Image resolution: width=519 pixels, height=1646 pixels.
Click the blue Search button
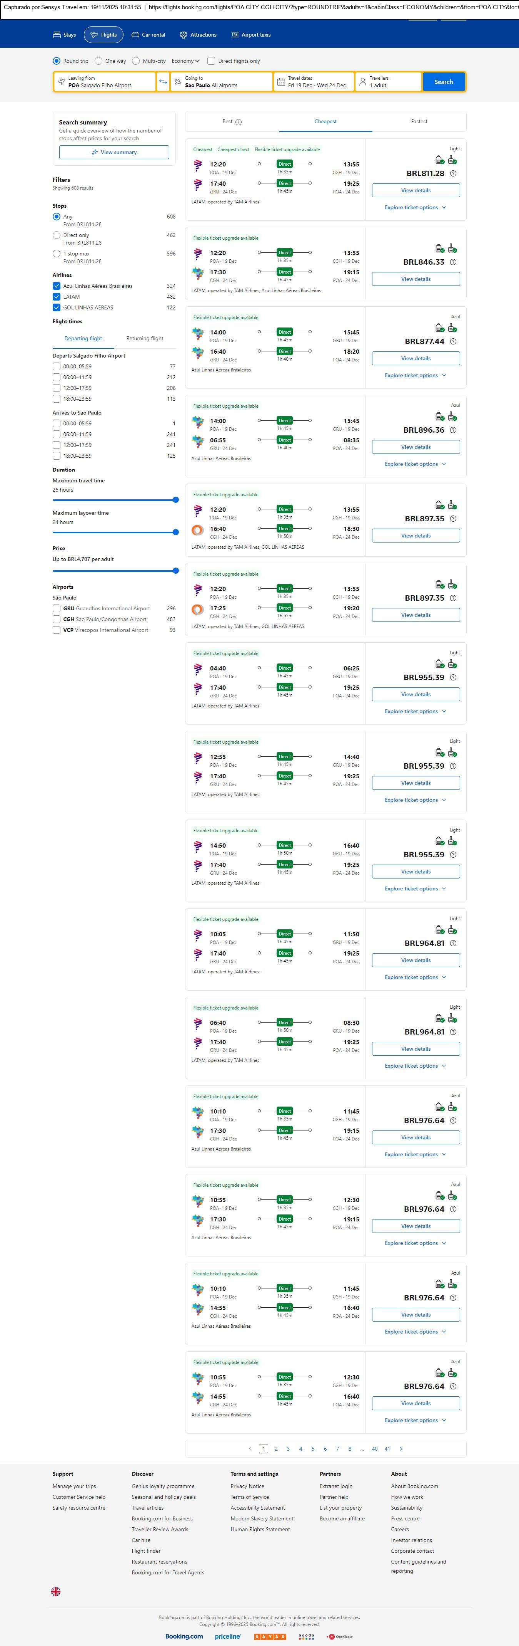pos(443,82)
